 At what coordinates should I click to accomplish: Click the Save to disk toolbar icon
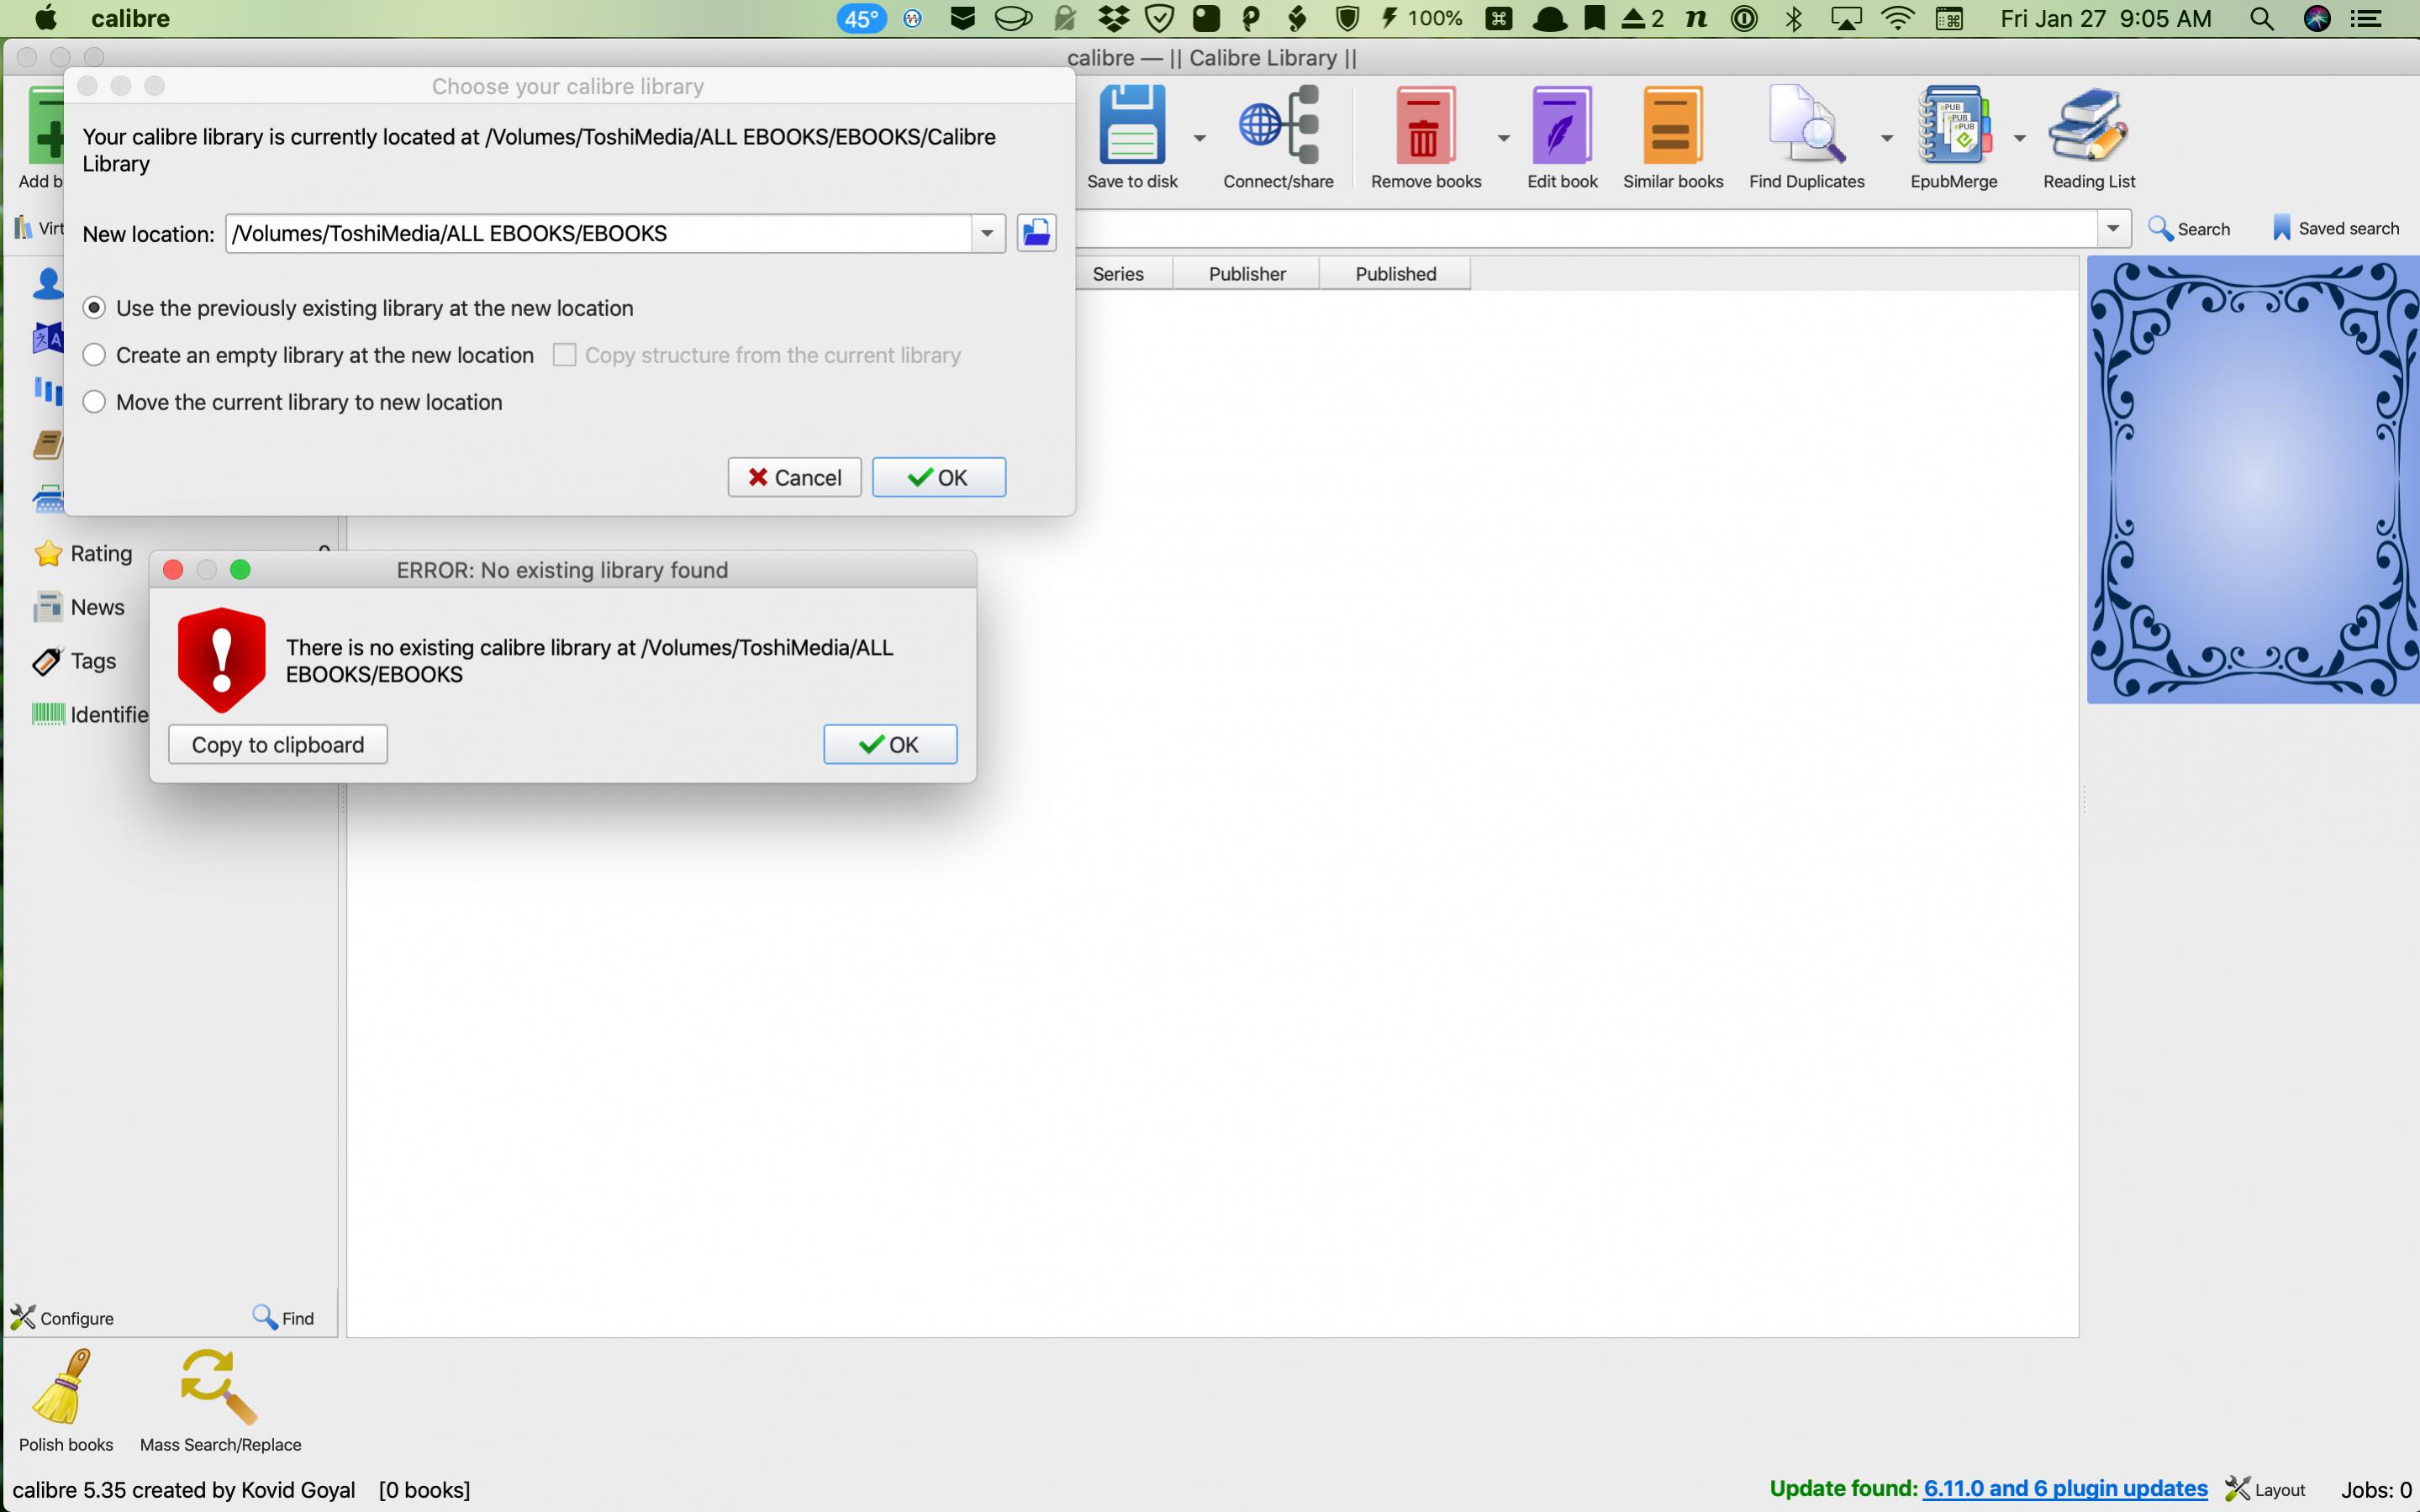[1132, 125]
